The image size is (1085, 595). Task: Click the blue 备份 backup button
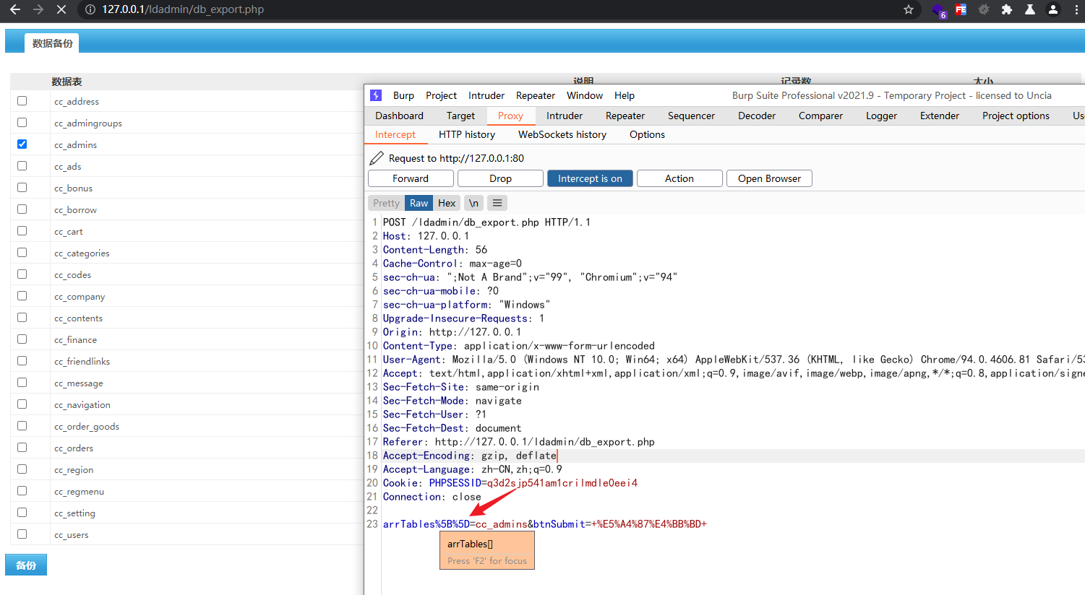(26, 565)
